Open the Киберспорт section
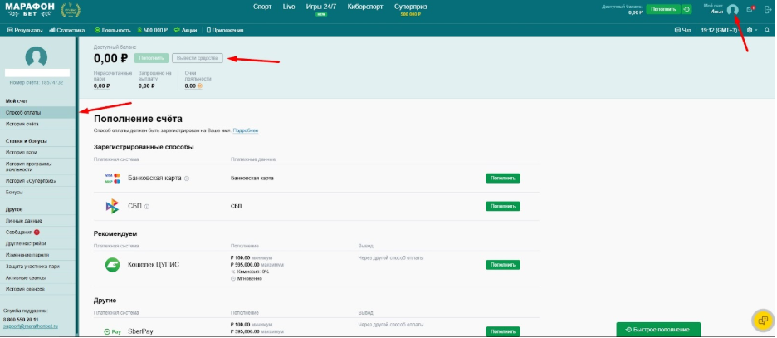Image resolution: width=777 pixels, height=338 pixels. click(367, 7)
